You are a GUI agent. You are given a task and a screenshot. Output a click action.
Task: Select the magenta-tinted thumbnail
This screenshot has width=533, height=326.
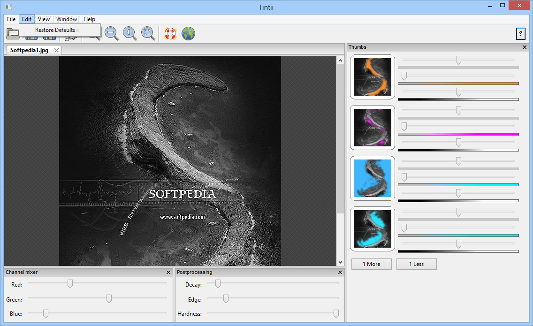373,128
